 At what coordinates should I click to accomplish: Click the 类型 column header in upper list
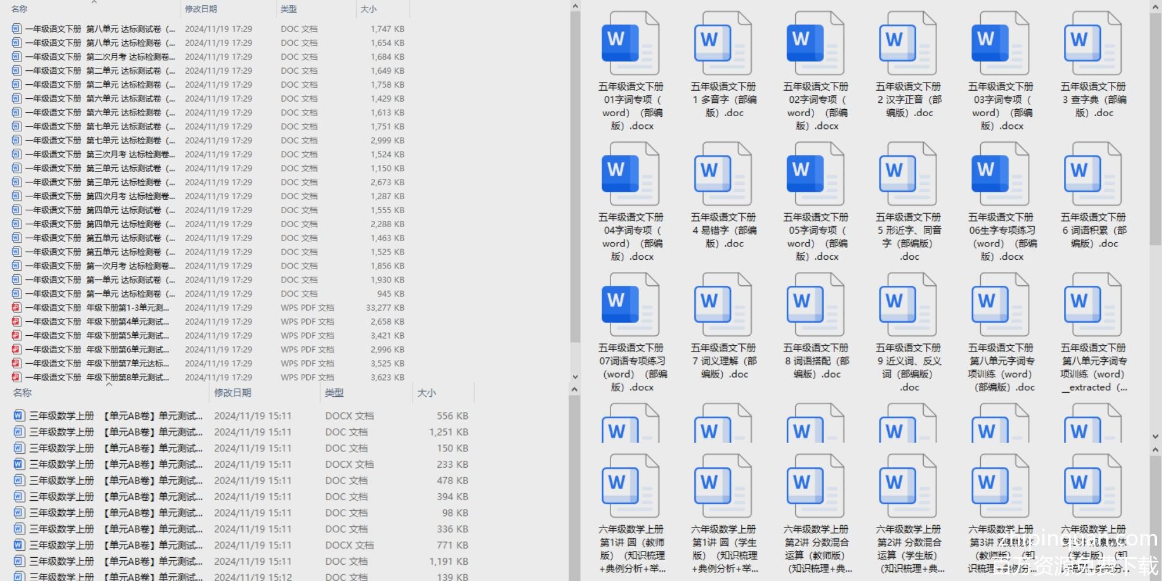coord(289,9)
